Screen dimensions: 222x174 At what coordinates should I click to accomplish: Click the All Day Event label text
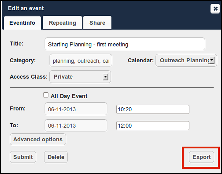coord(69,96)
